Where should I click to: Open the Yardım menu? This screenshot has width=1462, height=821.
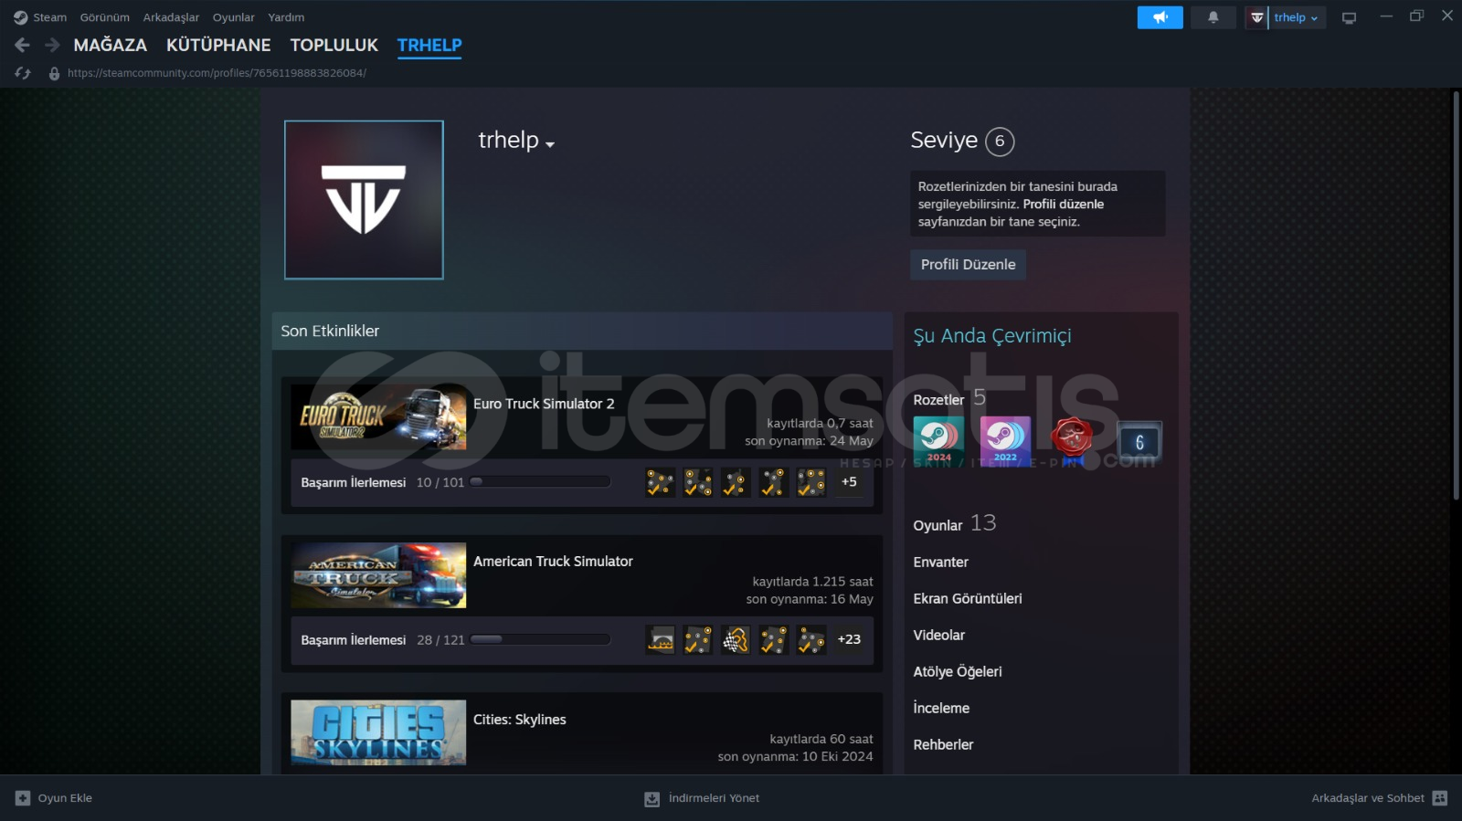pyautogui.click(x=286, y=17)
